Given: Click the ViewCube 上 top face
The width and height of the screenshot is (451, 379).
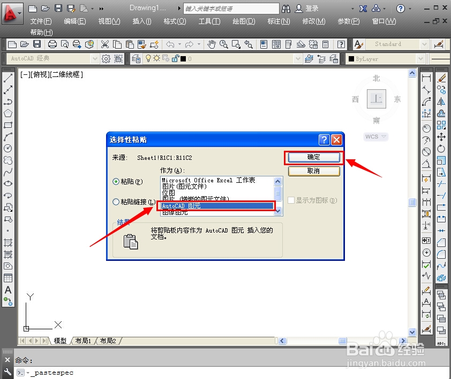Looking at the screenshot, I should point(376,99).
